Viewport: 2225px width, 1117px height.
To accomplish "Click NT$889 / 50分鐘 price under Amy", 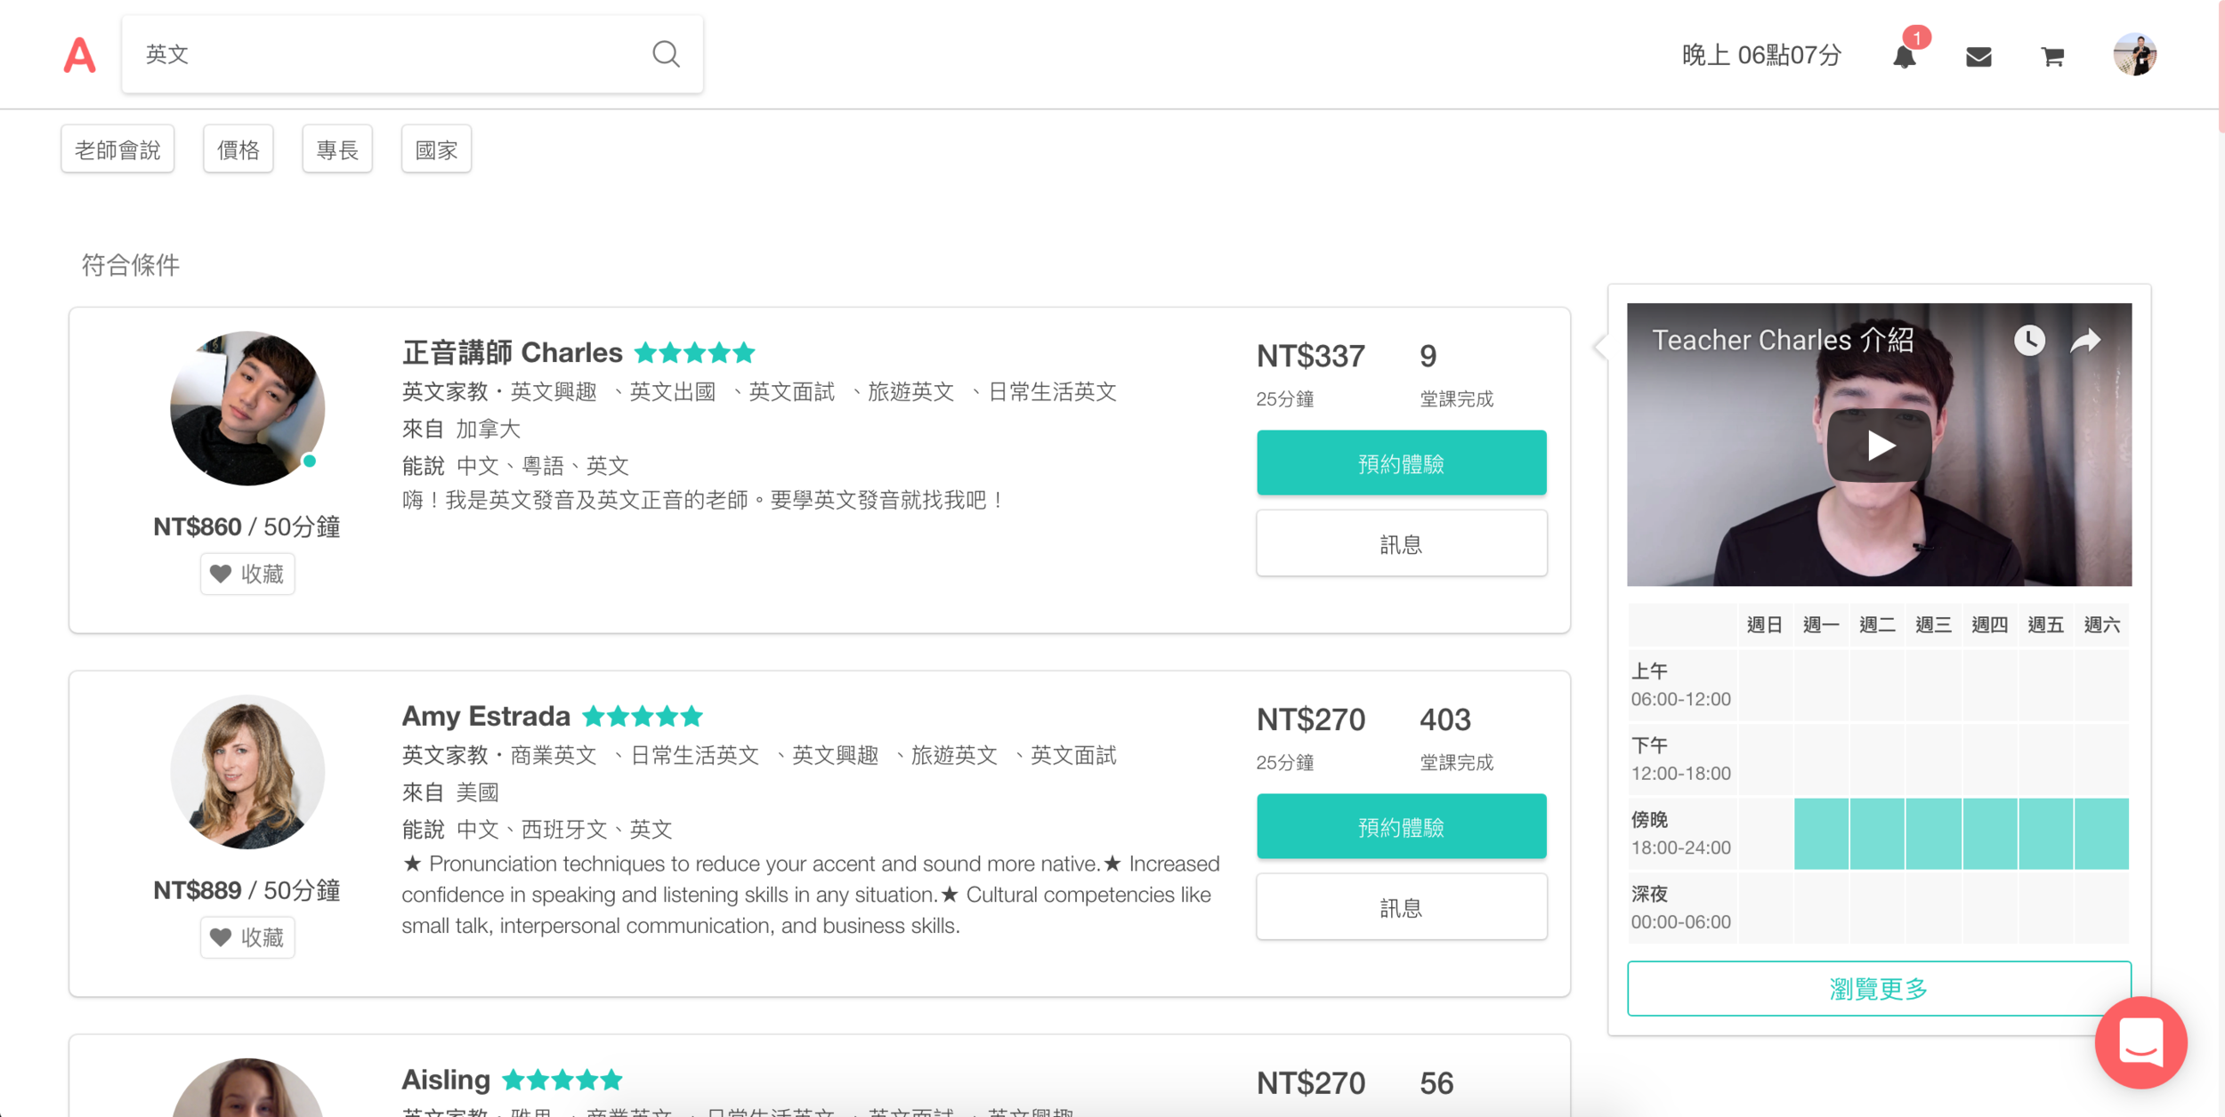I will (247, 890).
